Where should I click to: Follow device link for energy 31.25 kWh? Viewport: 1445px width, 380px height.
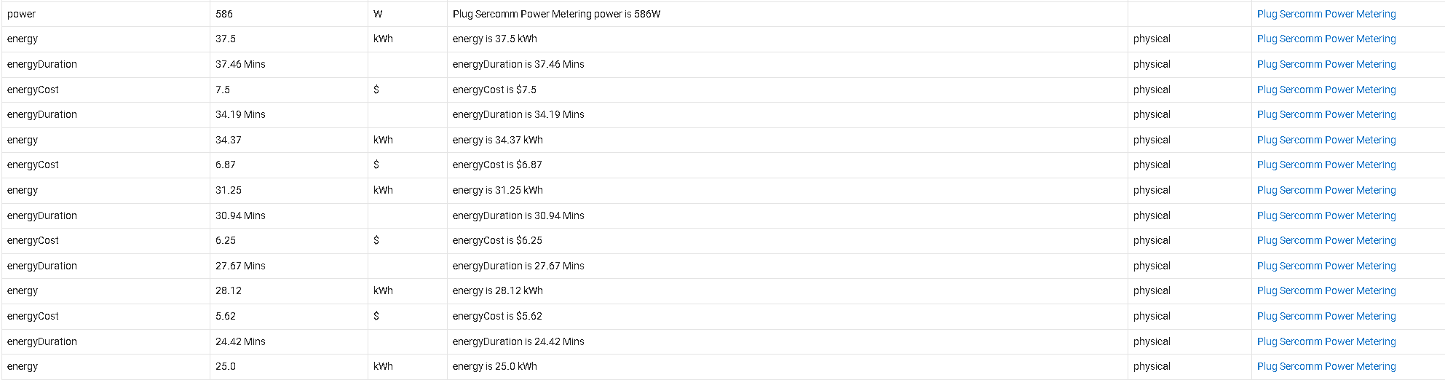tap(1326, 190)
